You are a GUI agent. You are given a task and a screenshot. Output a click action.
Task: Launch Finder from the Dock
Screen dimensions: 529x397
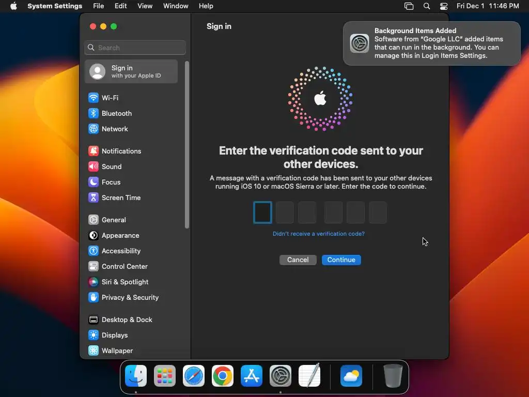point(136,376)
